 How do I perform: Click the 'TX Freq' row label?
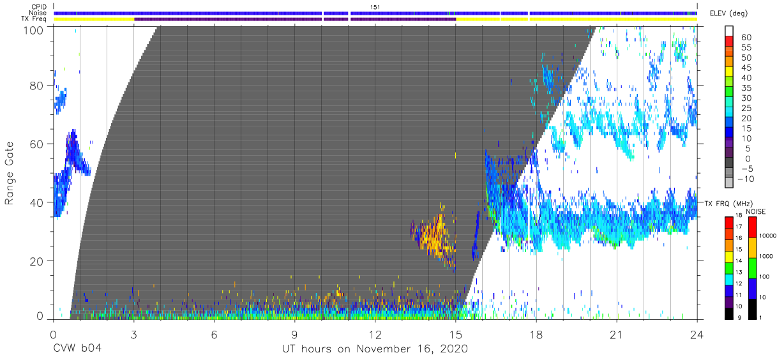[x=34, y=19]
